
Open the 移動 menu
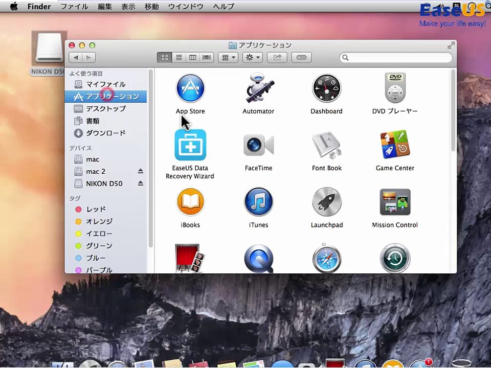(x=152, y=7)
